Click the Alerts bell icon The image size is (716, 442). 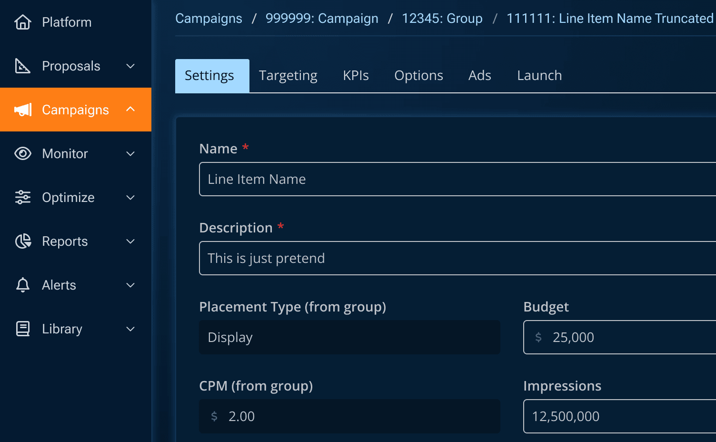pos(23,285)
